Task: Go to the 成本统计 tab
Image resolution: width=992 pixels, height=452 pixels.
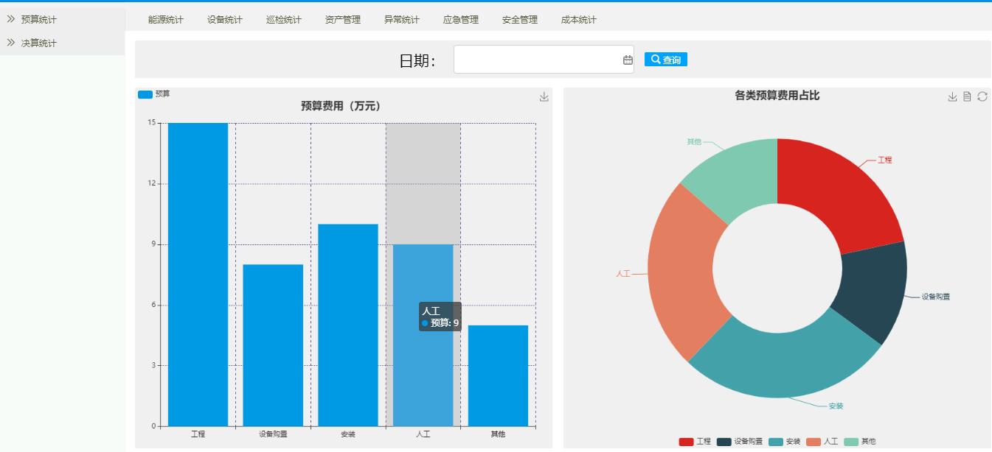Action: click(578, 20)
